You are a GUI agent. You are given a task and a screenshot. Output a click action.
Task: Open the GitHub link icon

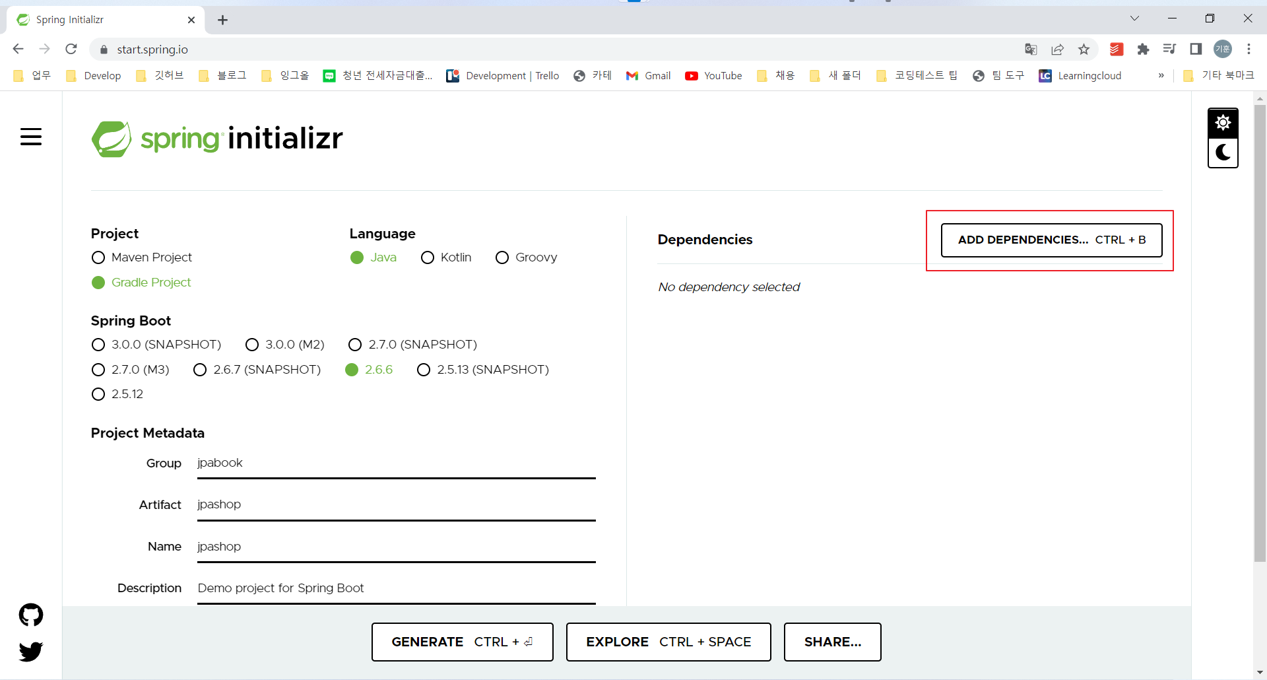tap(31, 615)
